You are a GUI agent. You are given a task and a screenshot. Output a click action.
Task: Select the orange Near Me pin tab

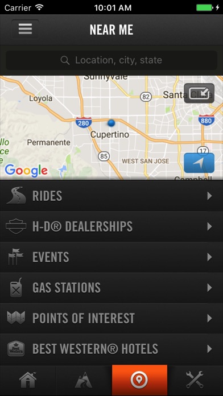pyautogui.click(x=139, y=380)
